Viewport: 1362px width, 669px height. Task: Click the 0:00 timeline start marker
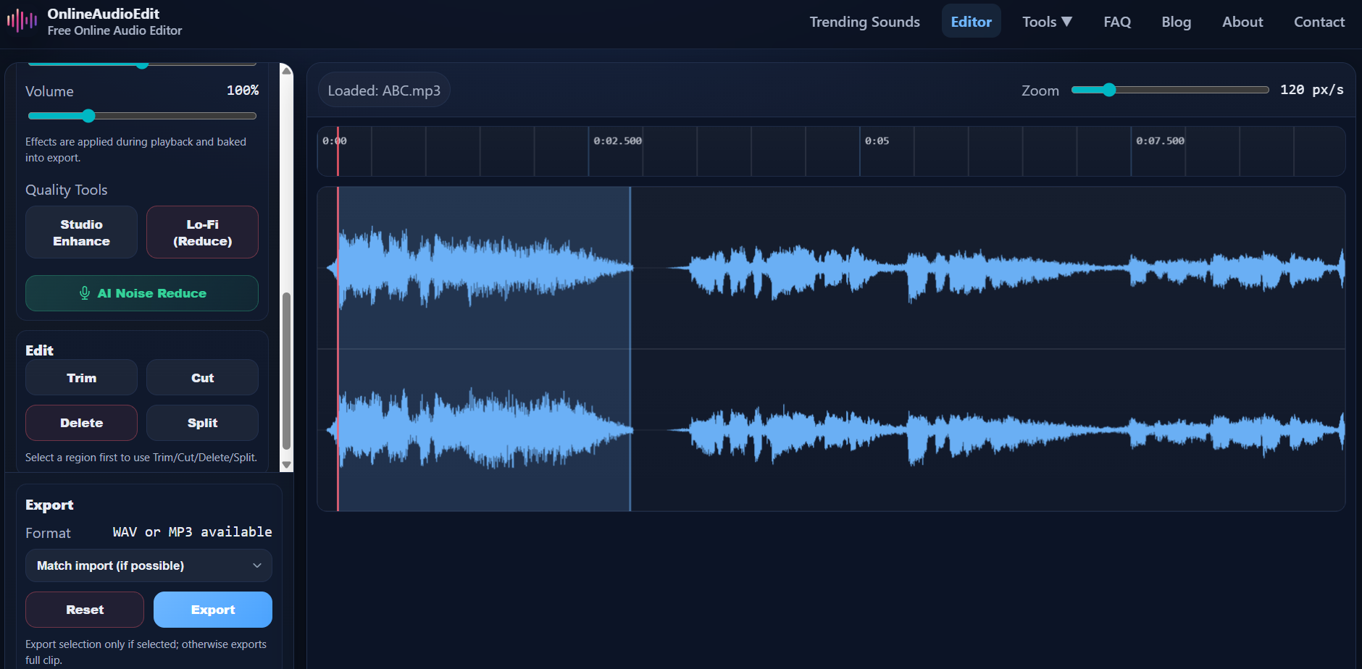tap(335, 140)
